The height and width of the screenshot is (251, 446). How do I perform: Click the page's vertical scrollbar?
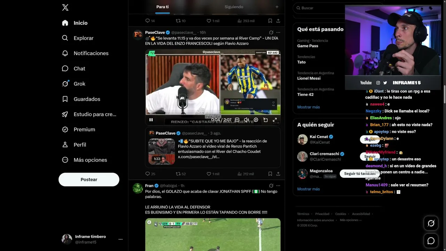click(x=444, y=94)
